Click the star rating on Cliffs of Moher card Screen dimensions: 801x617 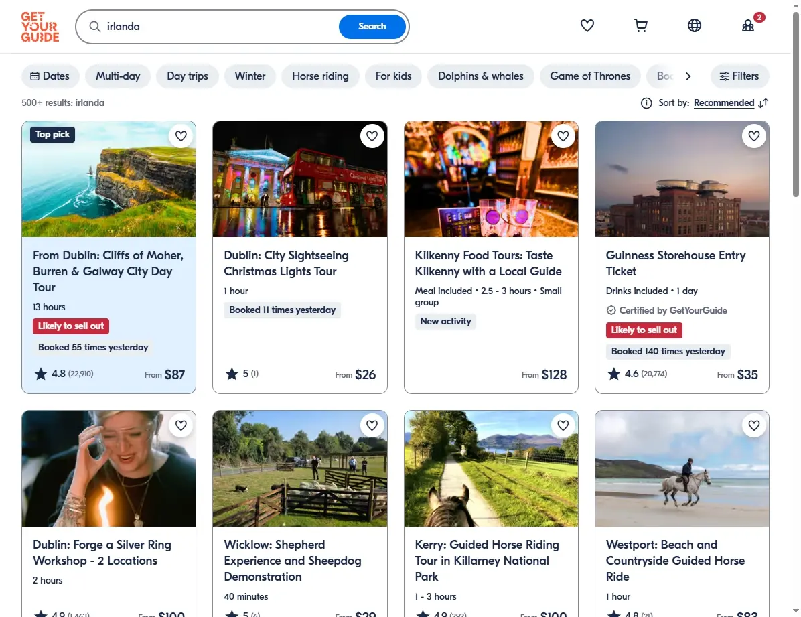64,374
